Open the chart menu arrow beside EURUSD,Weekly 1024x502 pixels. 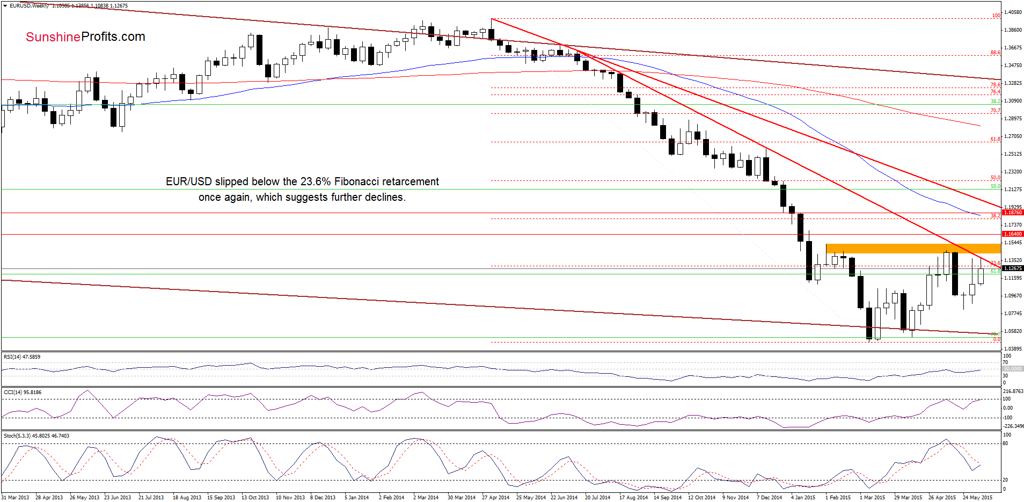tap(5, 5)
